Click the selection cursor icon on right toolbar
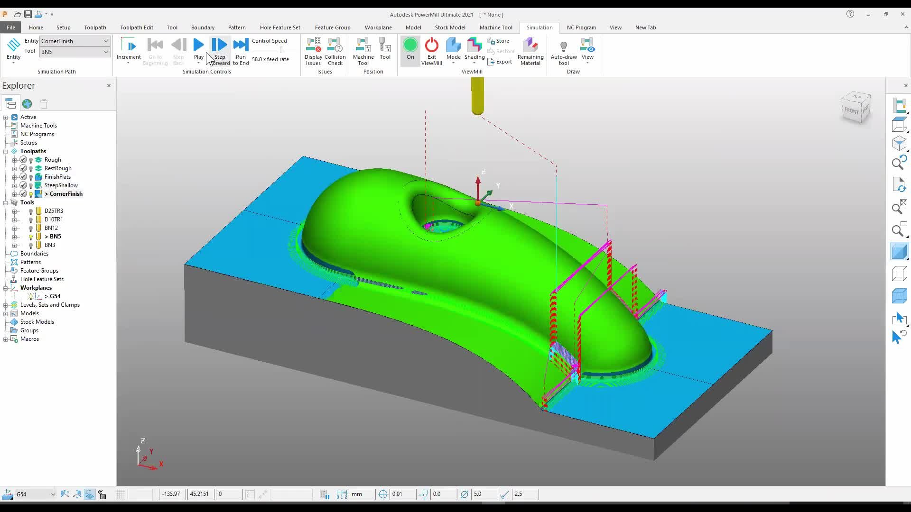Viewport: 911px width, 512px height. pyautogui.click(x=899, y=319)
